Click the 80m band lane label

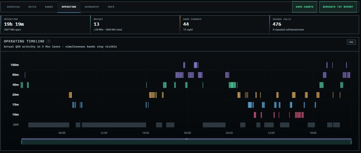pos(15,75)
